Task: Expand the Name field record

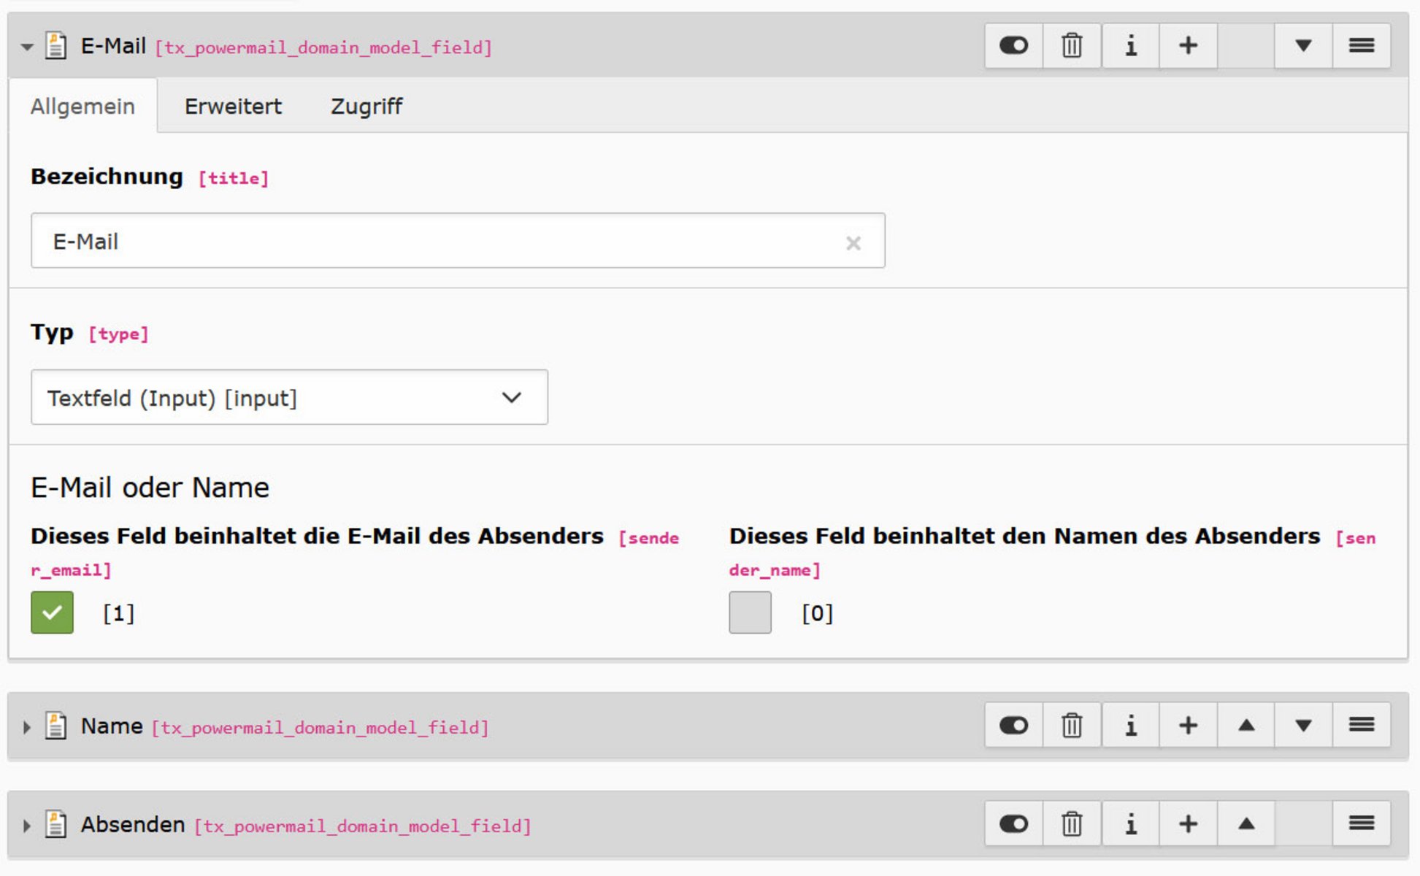Action: pos(27,727)
